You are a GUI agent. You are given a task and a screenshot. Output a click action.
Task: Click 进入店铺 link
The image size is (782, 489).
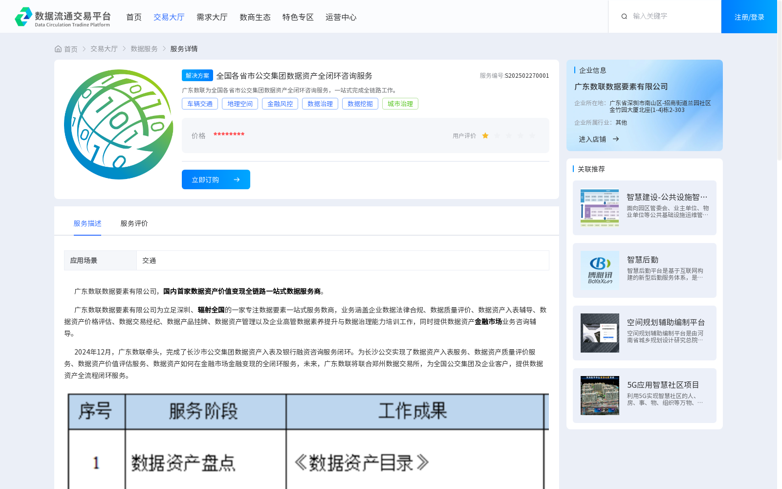(x=592, y=139)
